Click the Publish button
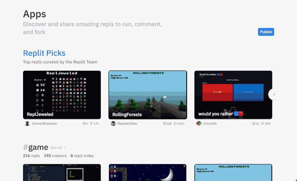Viewport: 297px width, 181px height. 266,32
